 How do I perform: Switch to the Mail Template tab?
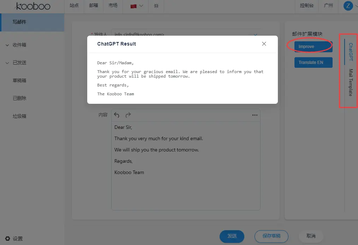(x=351, y=83)
